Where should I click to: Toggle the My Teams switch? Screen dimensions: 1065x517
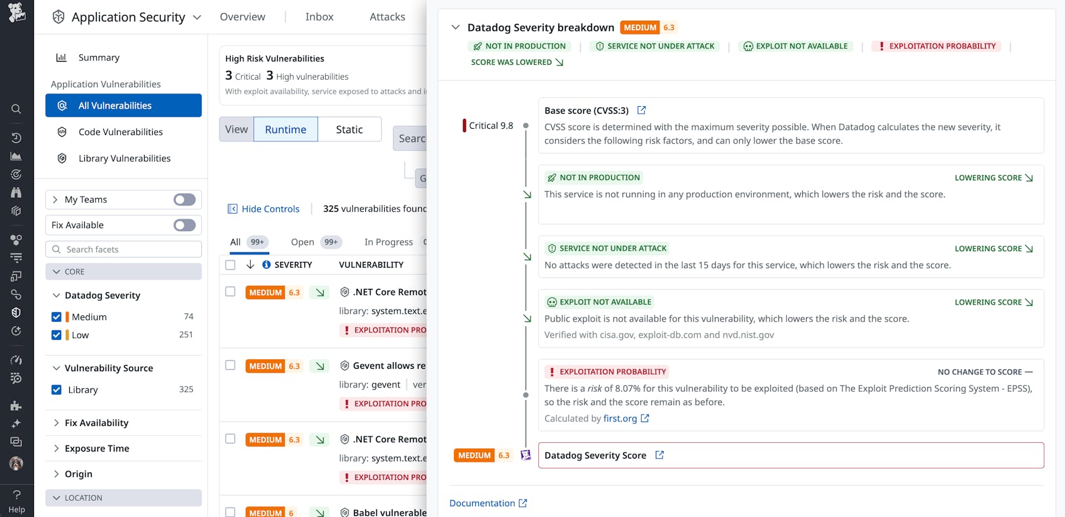(x=184, y=200)
